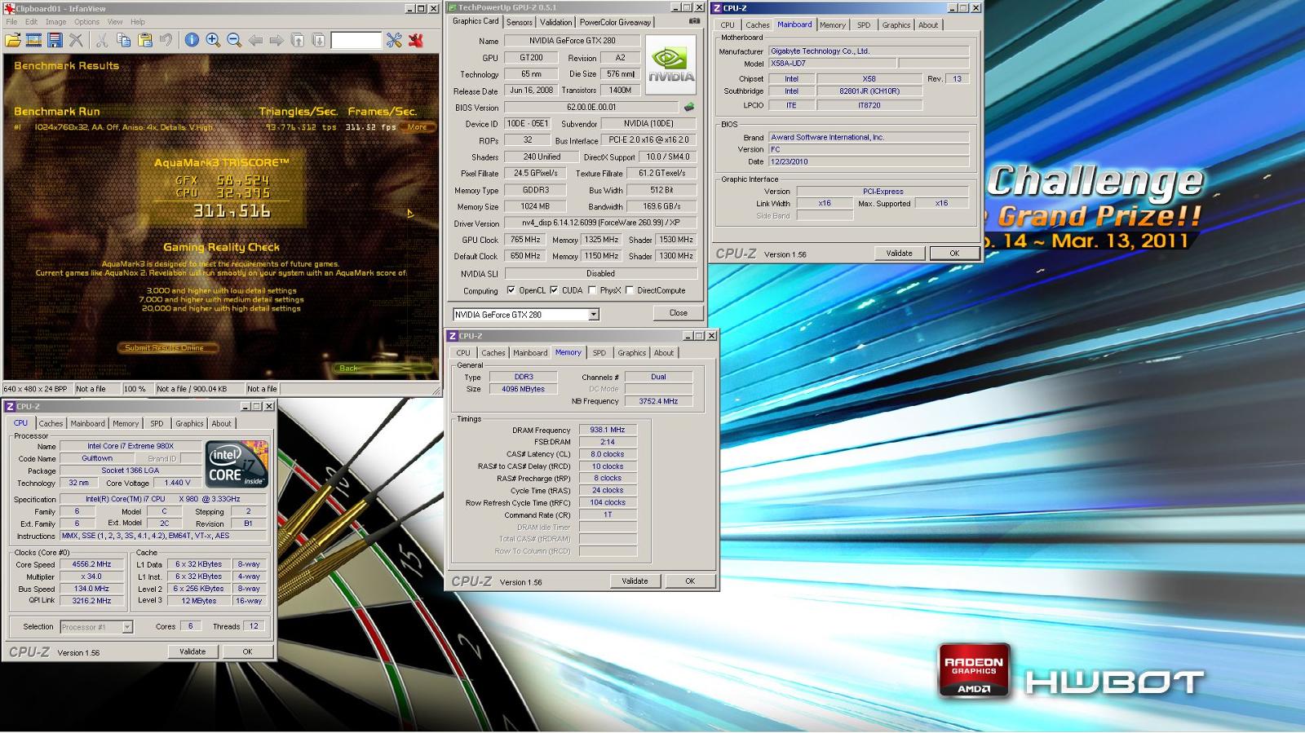Click the AquaMark3 score 311,516
1305x733 pixels.
(x=232, y=211)
